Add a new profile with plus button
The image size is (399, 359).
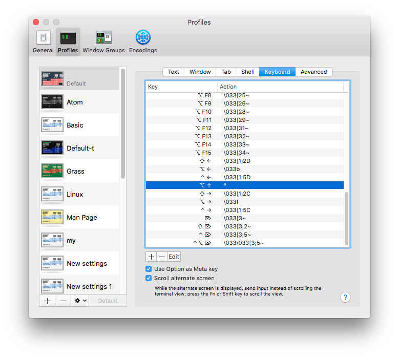[47, 301]
